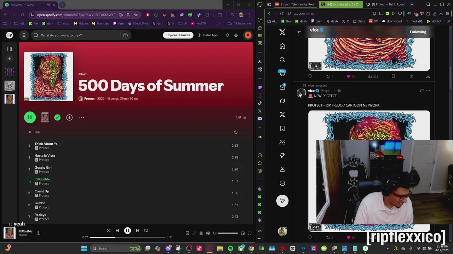The width and height of the screenshot is (453, 254).
Task: Reload the x.com/siptrap page
Action: point(282,13)
